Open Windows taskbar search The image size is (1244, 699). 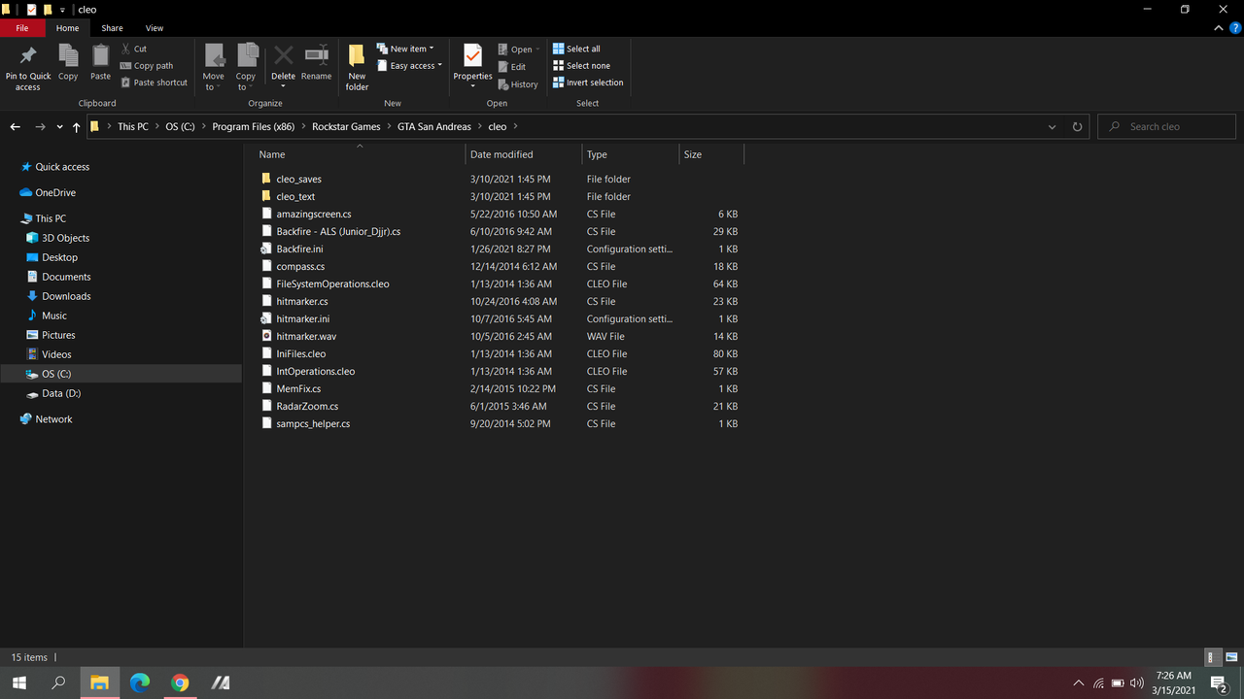tap(58, 682)
